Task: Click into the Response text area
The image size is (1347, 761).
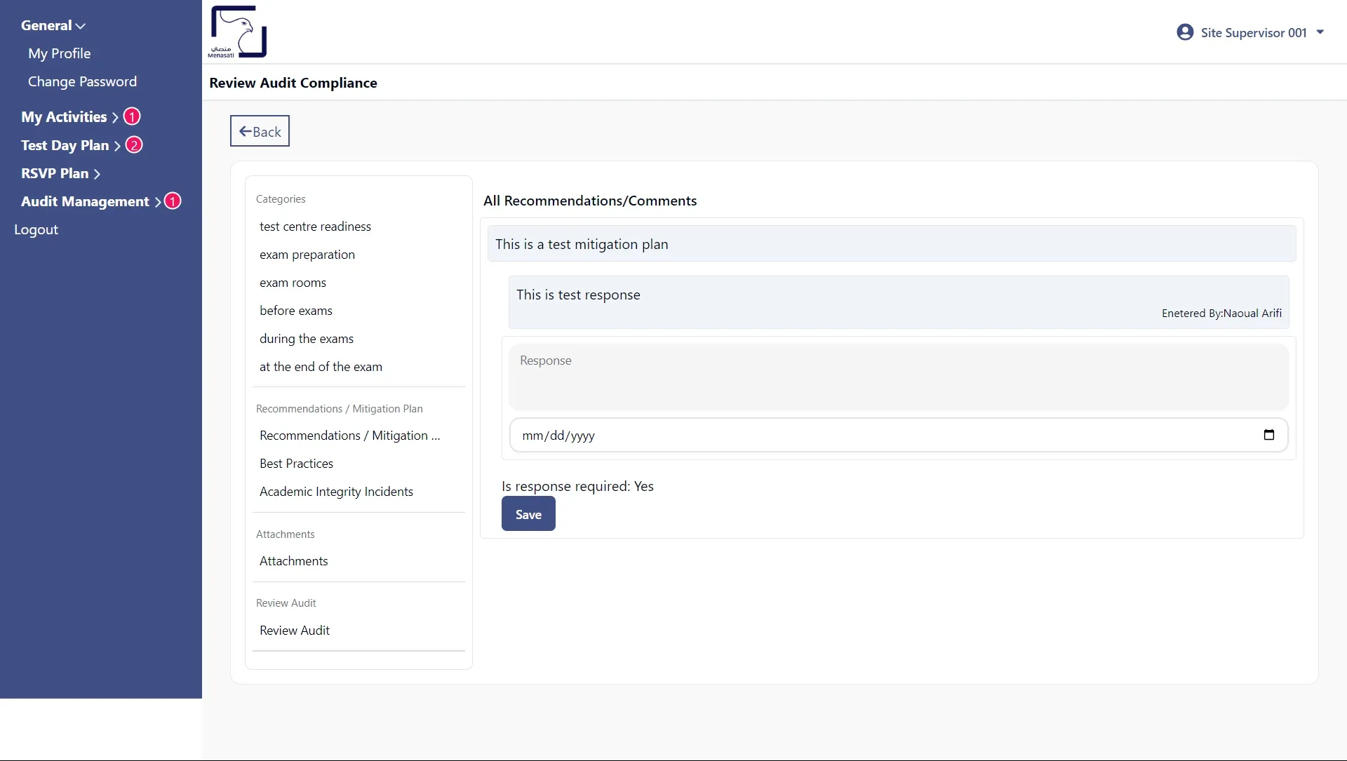Action: point(898,377)
